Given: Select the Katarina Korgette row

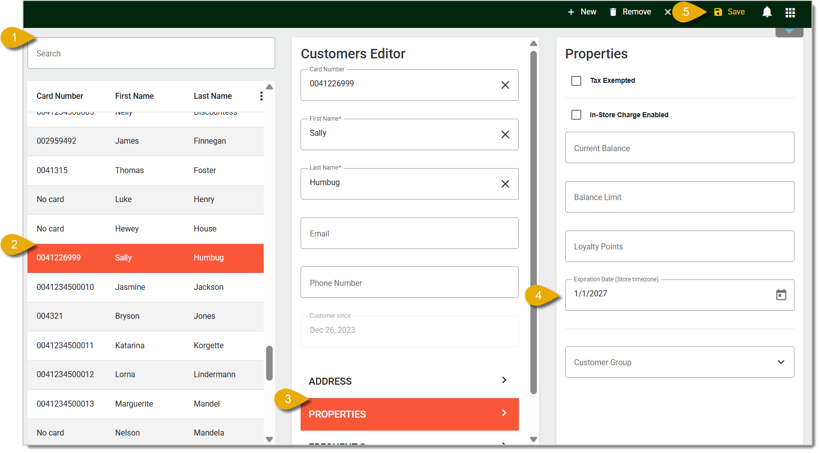Looking at the screenshot, I should [145, 346].
